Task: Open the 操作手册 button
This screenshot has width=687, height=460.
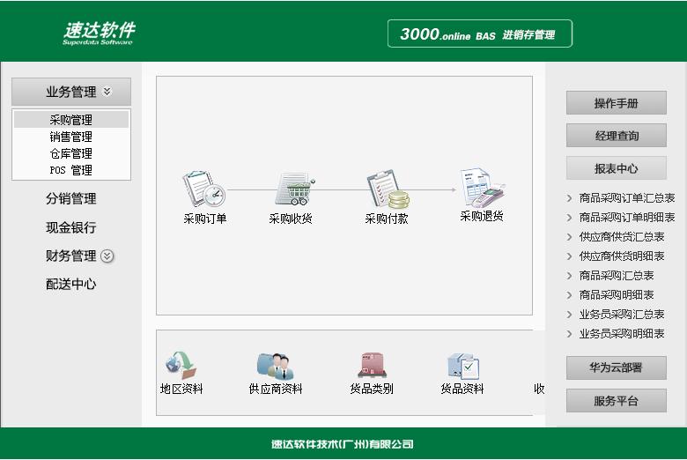Action: 616,103
